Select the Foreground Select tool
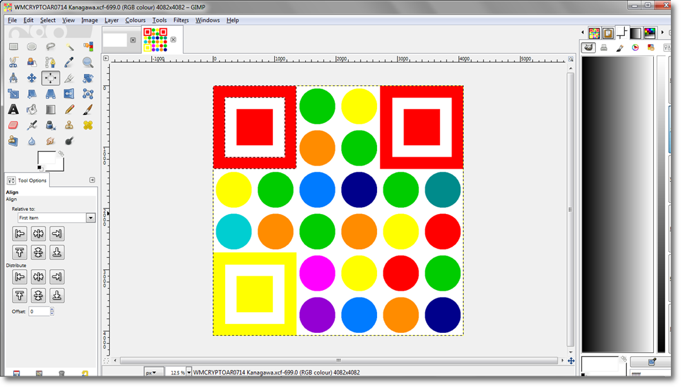The width and height of the screenshot is (681, 387). pyautogui.click(x=32, y=62)
